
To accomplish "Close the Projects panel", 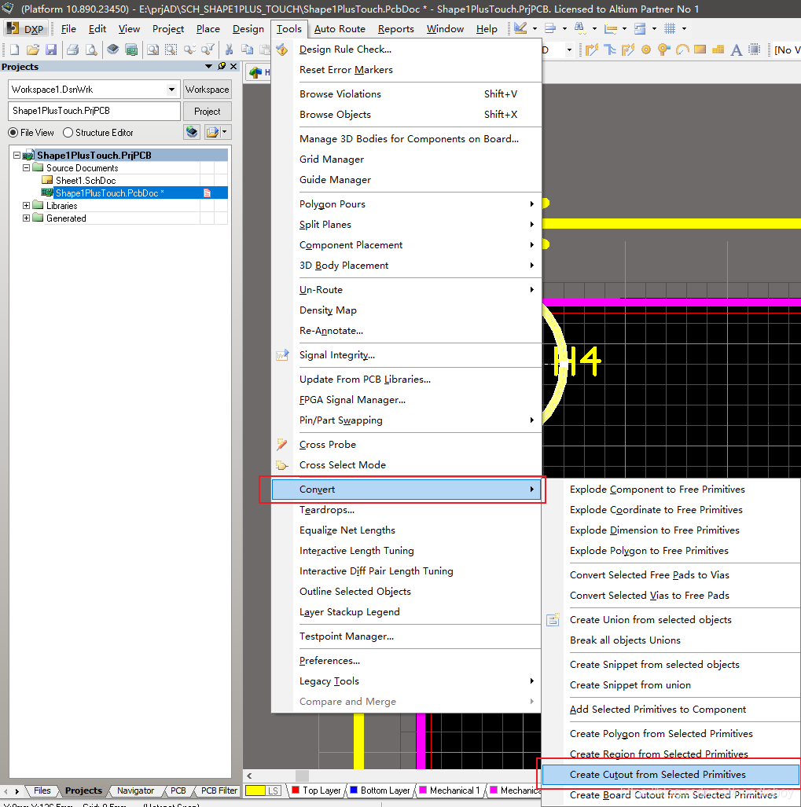I will point(233,66).
